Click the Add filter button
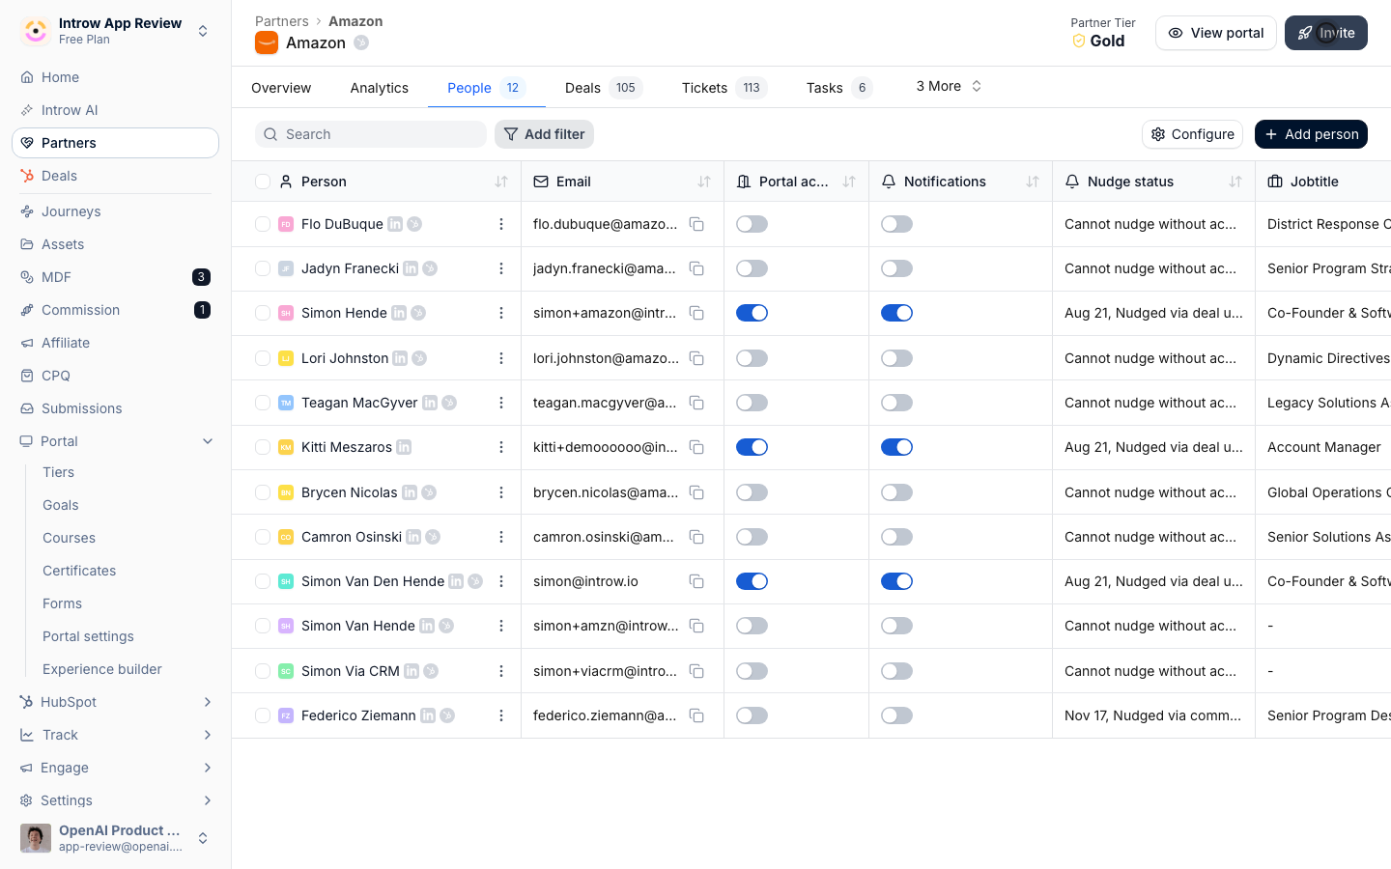The width and height of the screenshot is (1391, 869). (x=544, y=134)
